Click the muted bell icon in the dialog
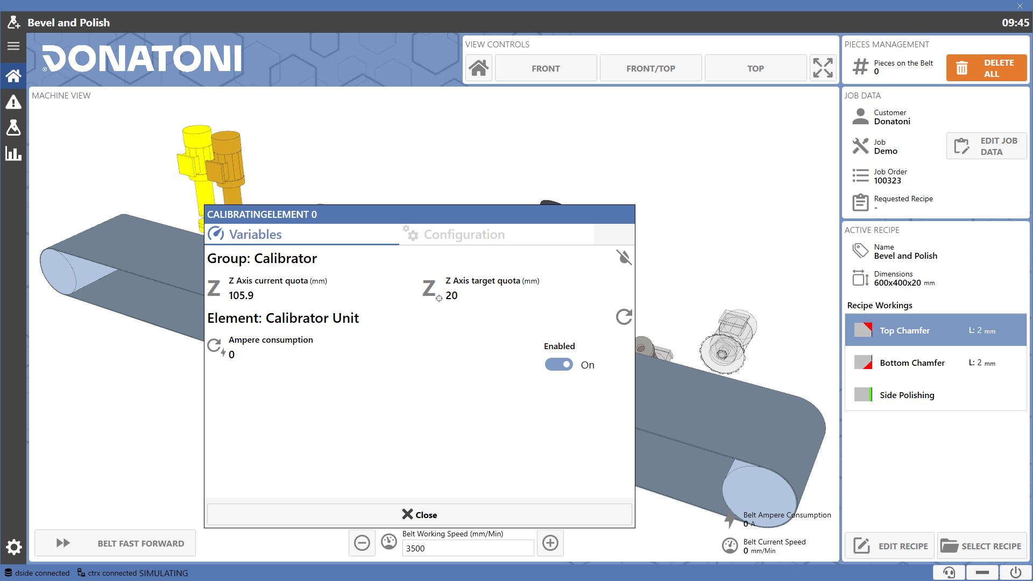Viewport: 1033px width, 581px height. pyautogui.click(x=624, y=258)
